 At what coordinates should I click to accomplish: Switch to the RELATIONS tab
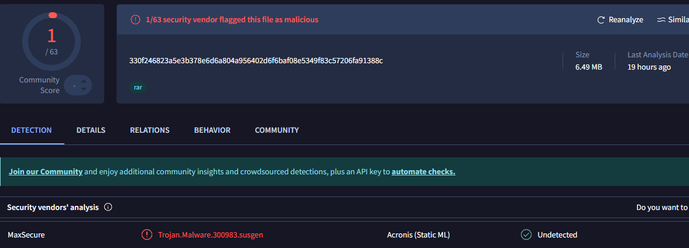pyautogui.click(x=149, y=130)
